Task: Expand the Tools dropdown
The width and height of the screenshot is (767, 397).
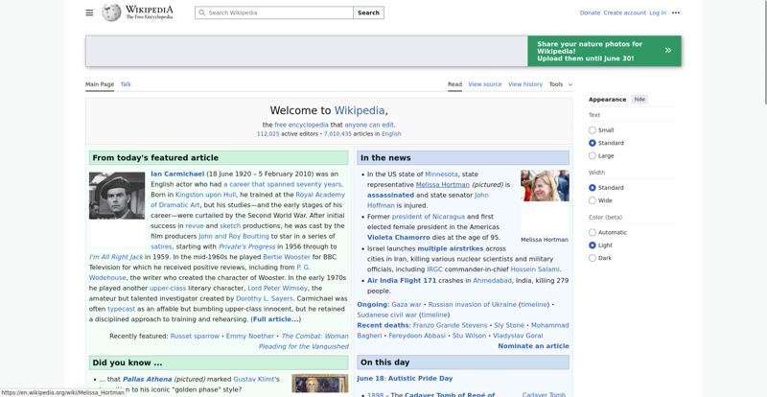Action: [x=560, y=84]
